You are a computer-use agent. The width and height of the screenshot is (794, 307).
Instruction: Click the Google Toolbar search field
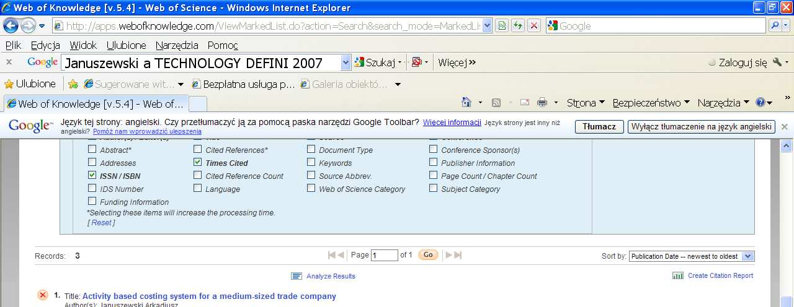click(x=201, y=63)
